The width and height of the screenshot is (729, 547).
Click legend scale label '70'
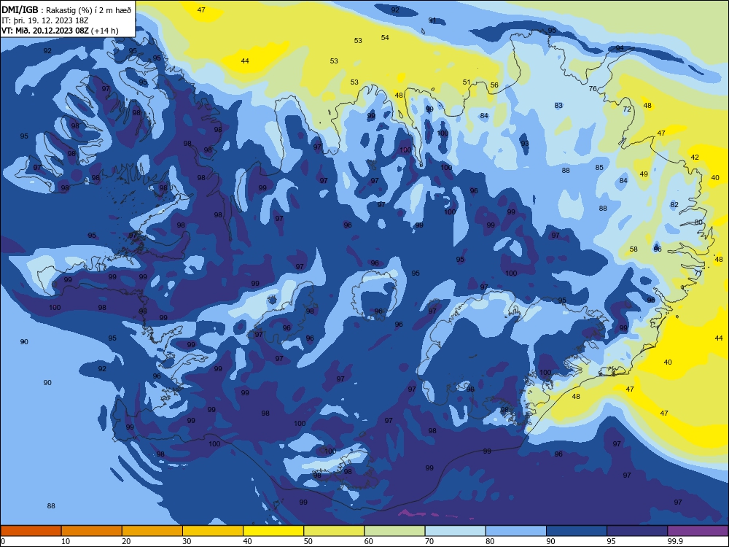(x=429, y=541)
